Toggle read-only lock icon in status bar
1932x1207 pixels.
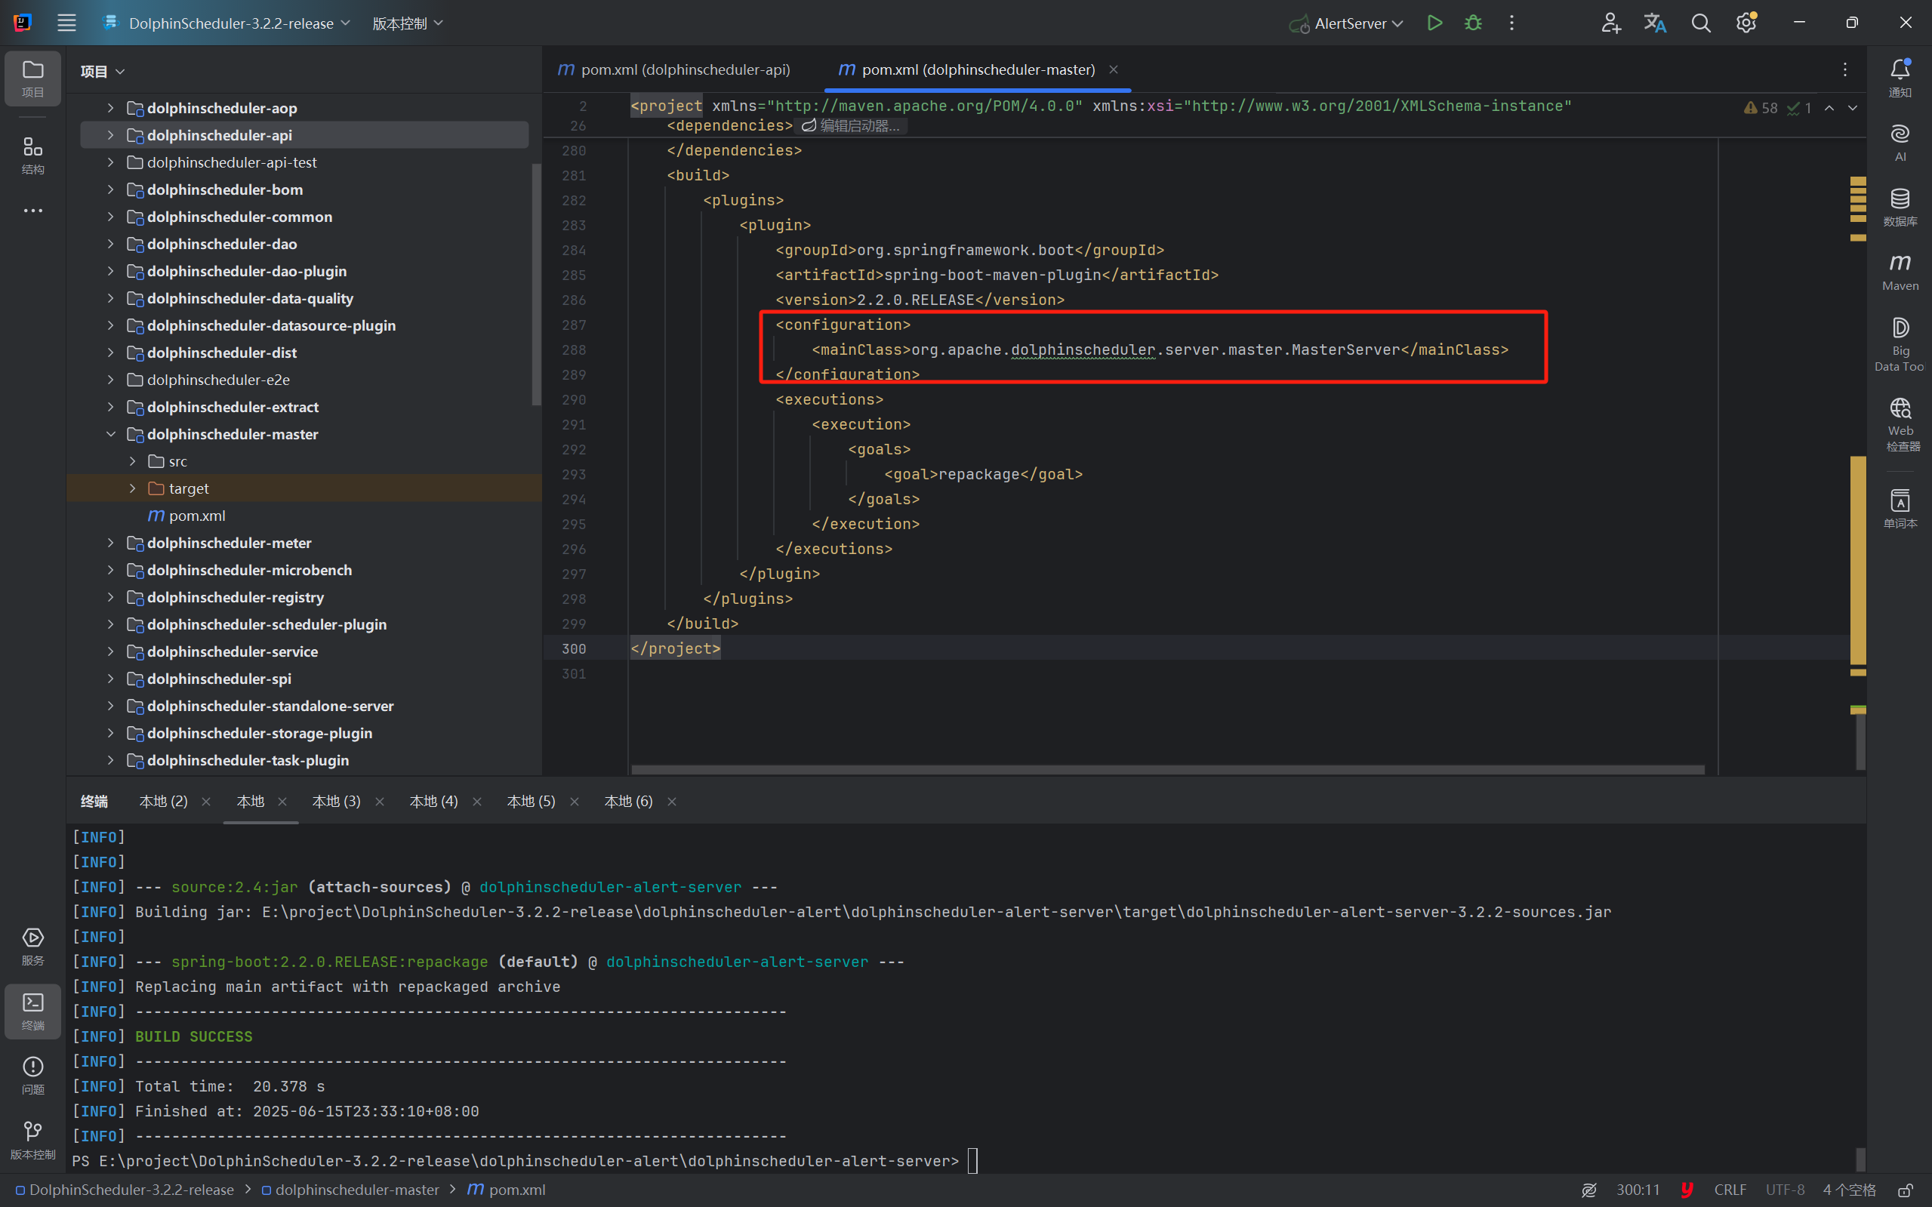(1905, 1190)
